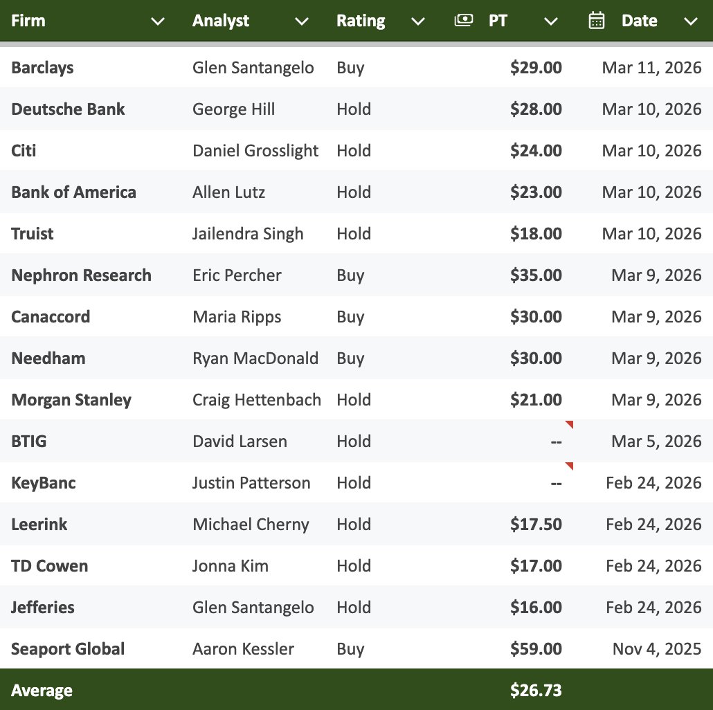Click the Morgan Stanley row firm name
This screenshot has height=710, width=713.
(71, 400)
